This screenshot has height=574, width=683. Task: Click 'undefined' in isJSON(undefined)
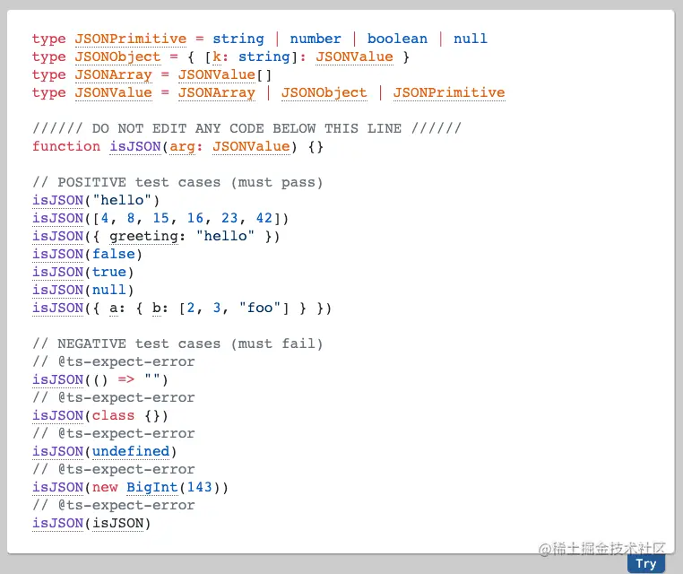pos(131,451)
